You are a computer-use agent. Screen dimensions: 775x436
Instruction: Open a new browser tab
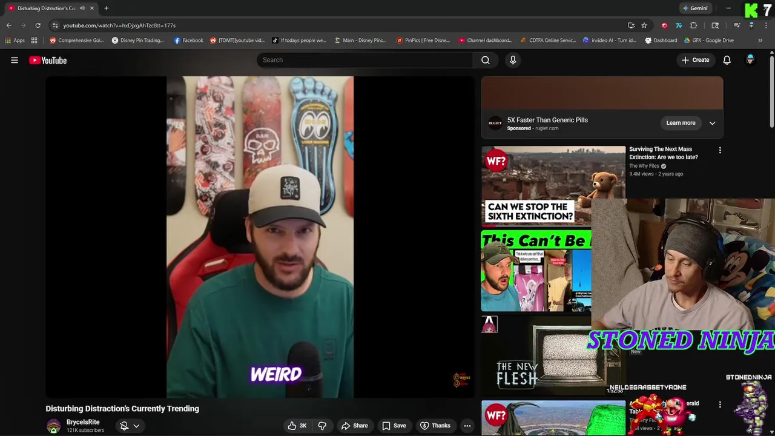pos(106,8)
